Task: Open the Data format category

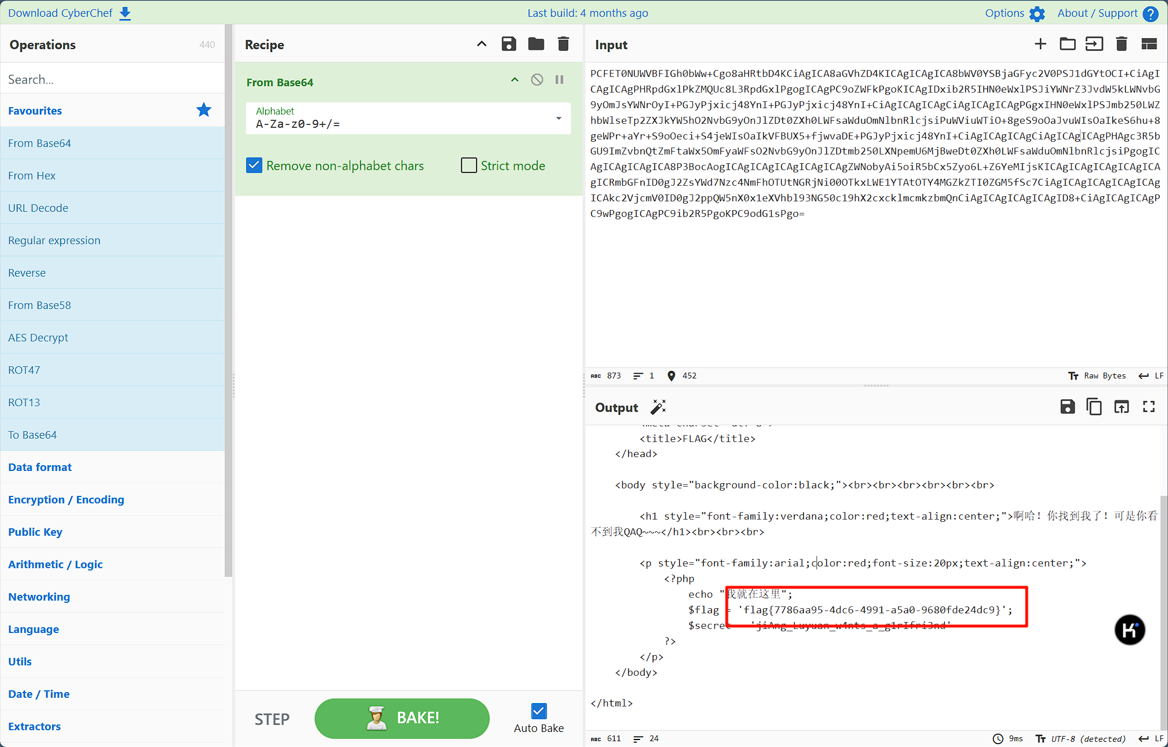Action: (x=40, y=467)
